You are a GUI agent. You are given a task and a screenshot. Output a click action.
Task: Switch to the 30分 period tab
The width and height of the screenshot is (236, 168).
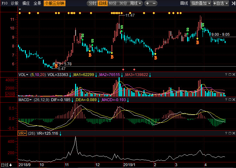(x=123, y=3)
